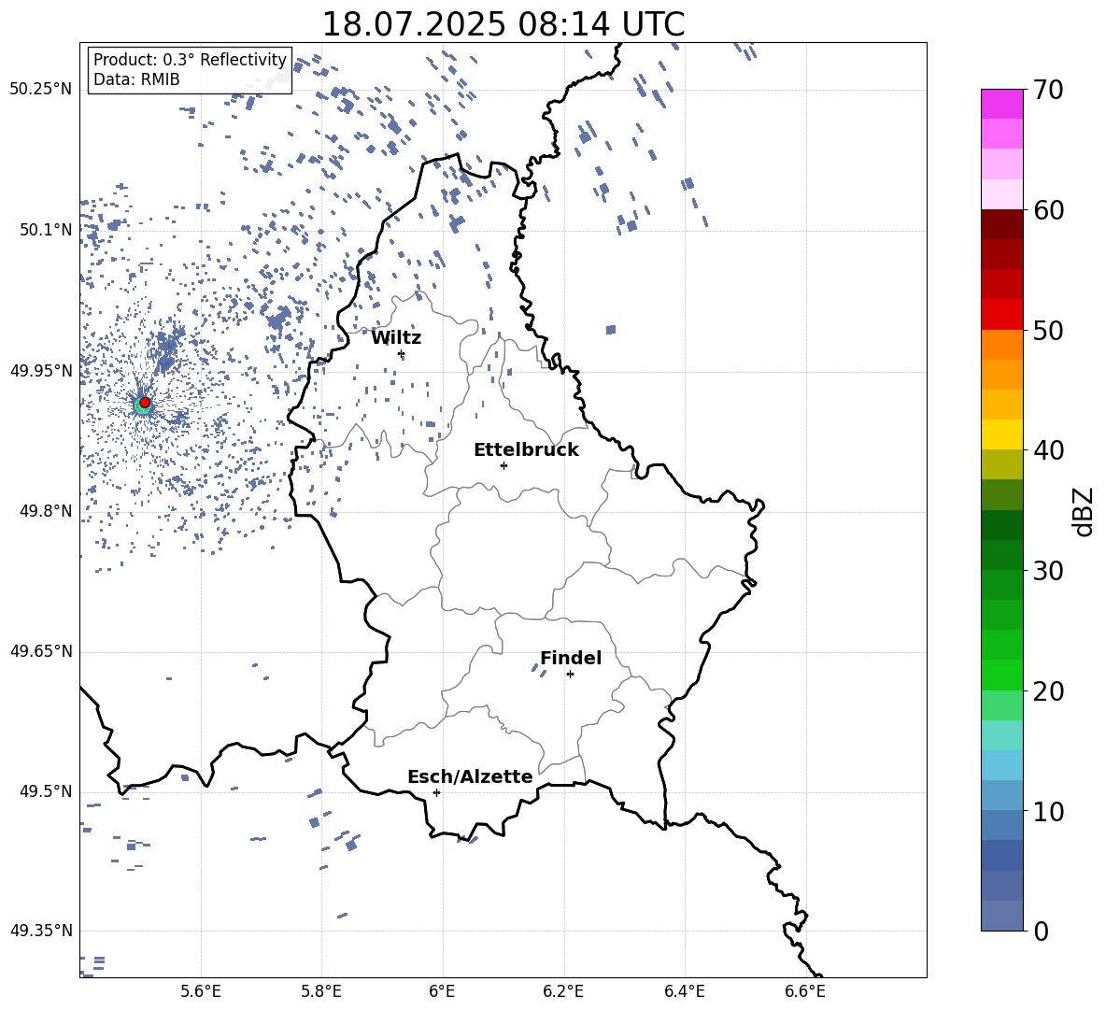Click the Ettelbruck station cross marker
The image size is (1106, 1010).
[503, 465]
